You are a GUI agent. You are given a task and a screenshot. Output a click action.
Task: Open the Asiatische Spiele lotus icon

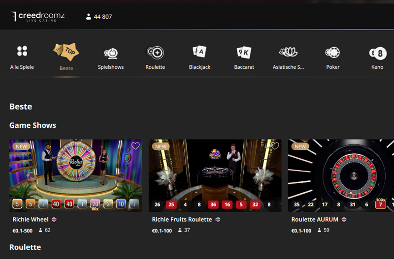pyautogui.click(x=288, y=52)
